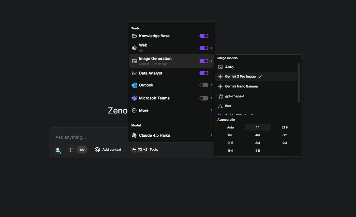This screenshot has width=356, height=217.
Task: Open the model selector chevron
Action: click(x=211, y=135)
